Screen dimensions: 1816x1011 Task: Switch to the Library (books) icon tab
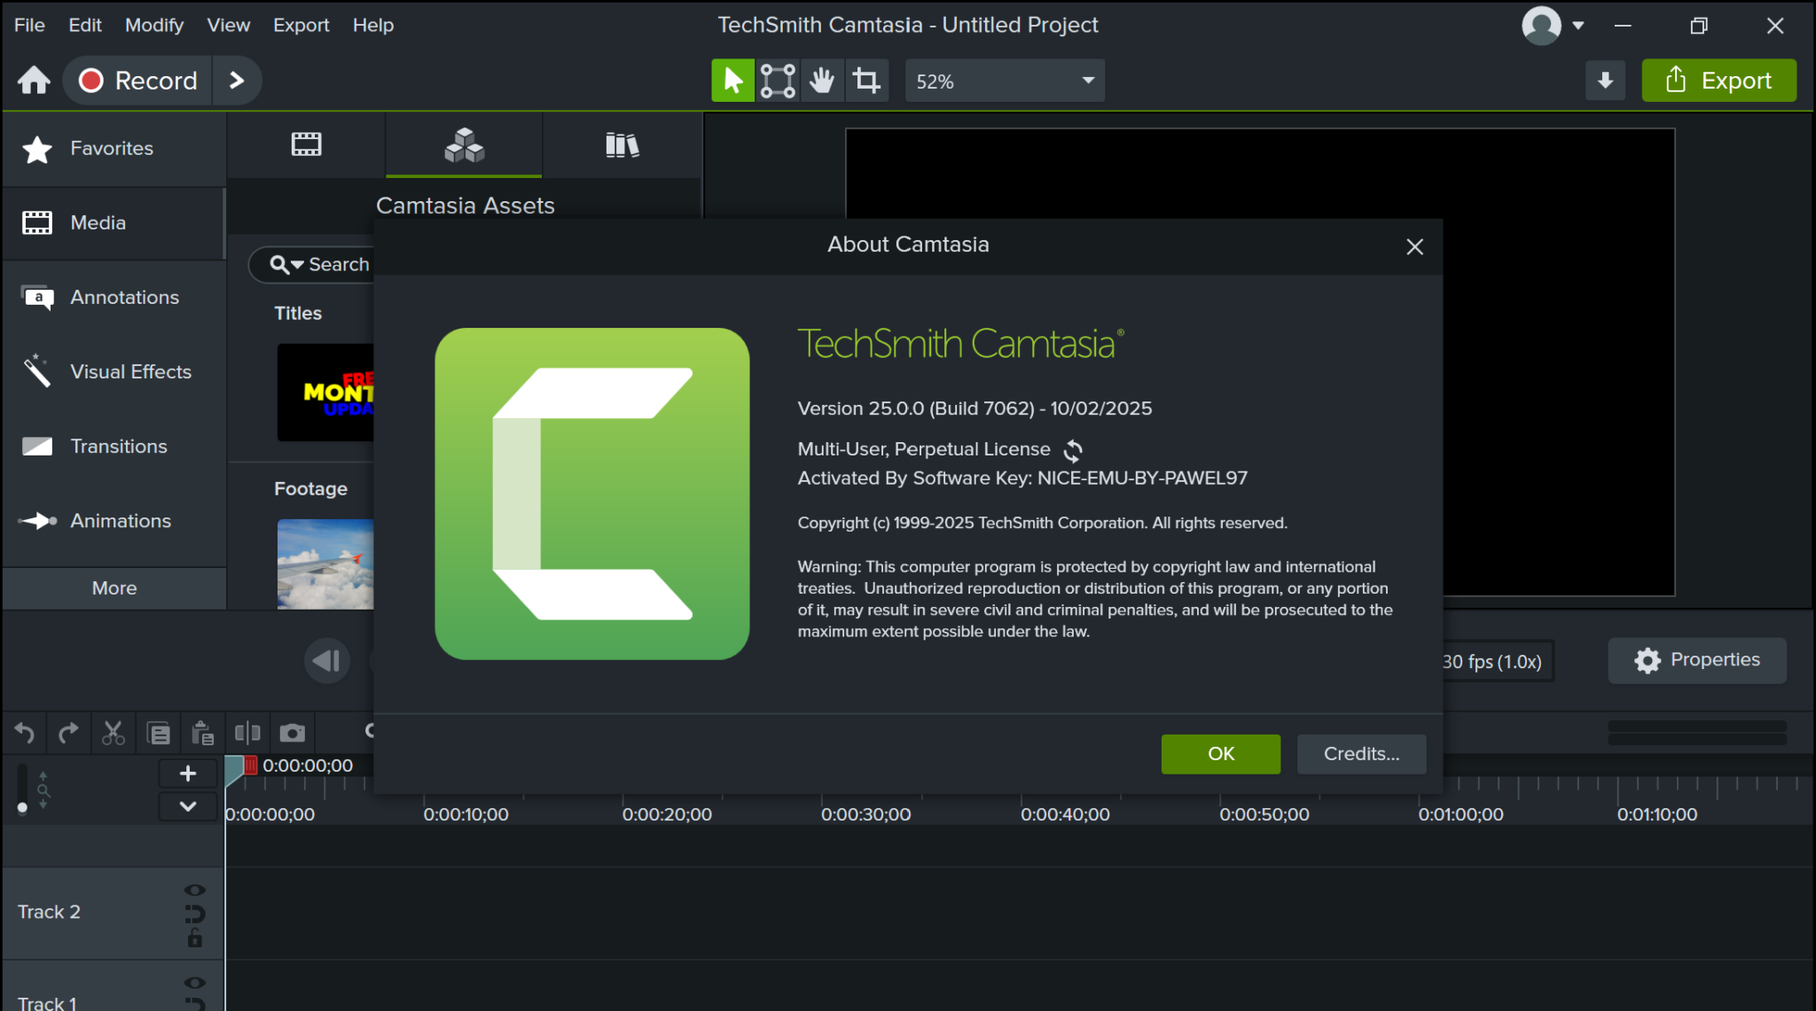click(x=622, y=144)
